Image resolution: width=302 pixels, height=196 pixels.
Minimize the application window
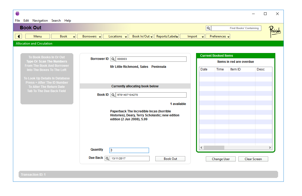253,14
